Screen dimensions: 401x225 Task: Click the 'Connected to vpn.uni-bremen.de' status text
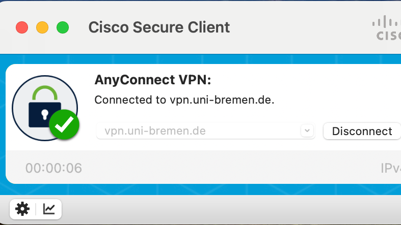click(184, 100)
